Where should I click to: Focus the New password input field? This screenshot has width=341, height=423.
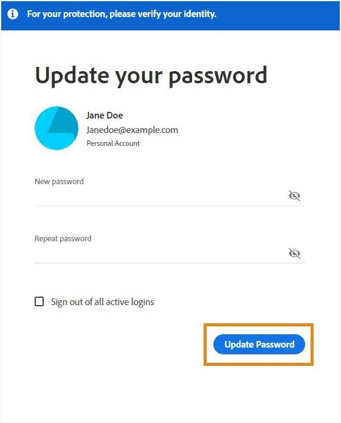(160, 196)
